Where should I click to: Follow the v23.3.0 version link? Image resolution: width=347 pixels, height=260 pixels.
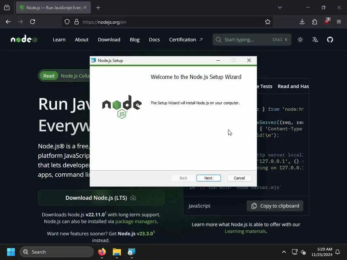click(145, 234)
